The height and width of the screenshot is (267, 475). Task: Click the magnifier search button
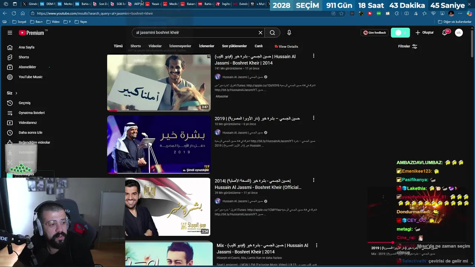click(x=272, y=33)
